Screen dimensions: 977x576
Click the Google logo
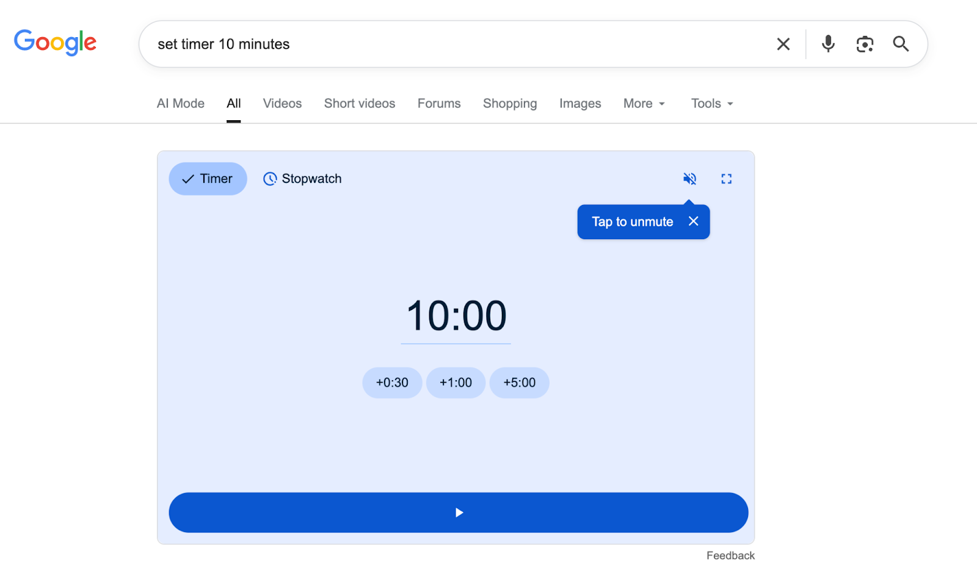[x=55, y=42]
